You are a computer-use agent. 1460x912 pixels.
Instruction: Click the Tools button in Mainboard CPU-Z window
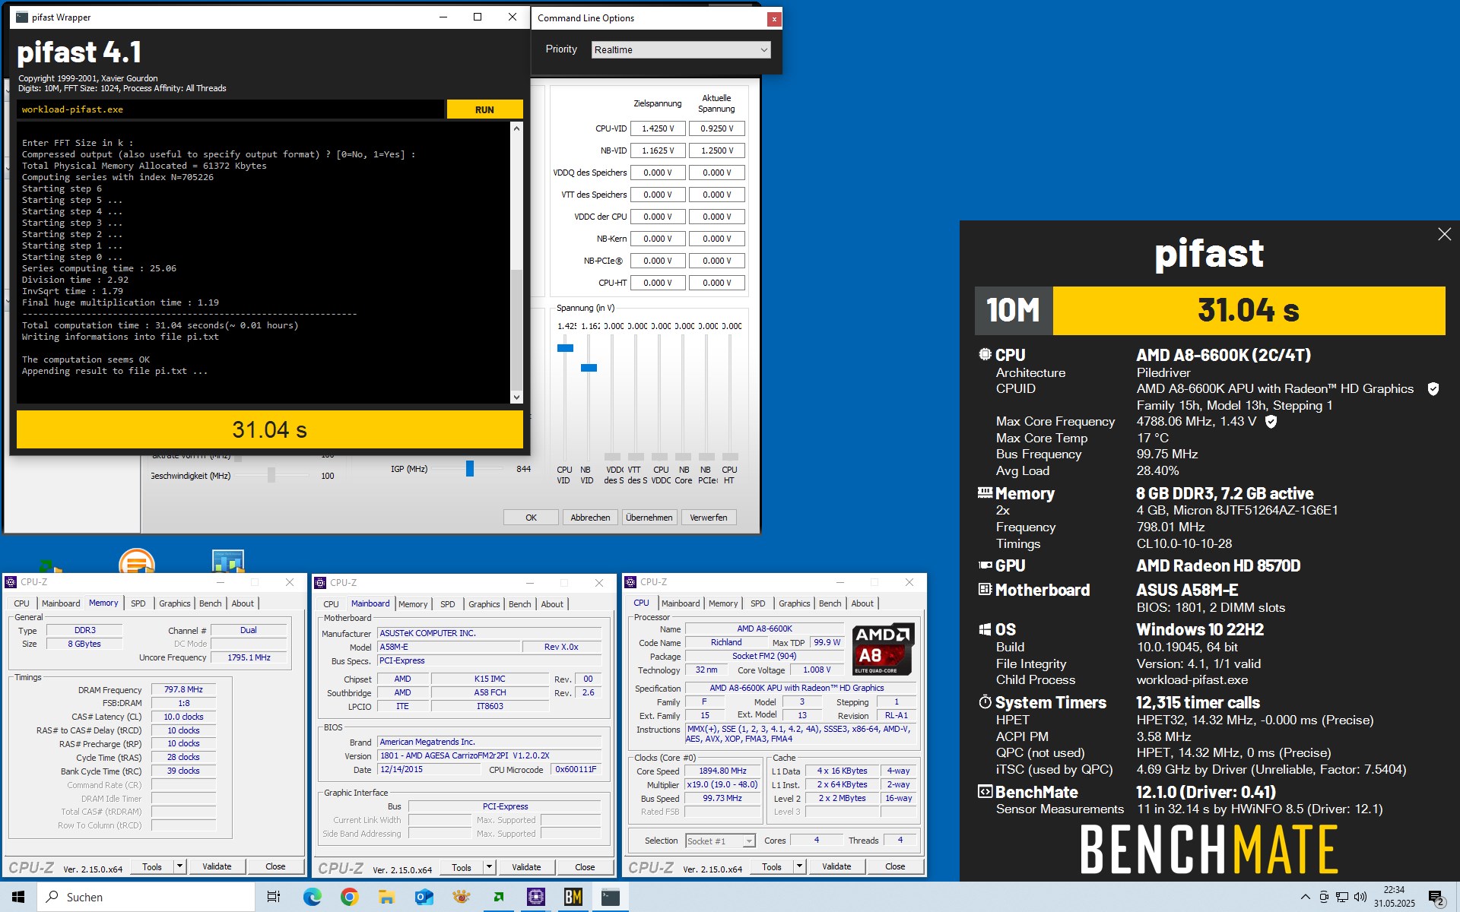[x=462, y=867]
